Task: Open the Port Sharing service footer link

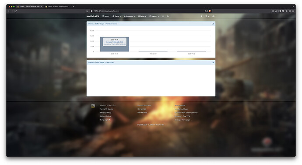Action: pos(186,113)
